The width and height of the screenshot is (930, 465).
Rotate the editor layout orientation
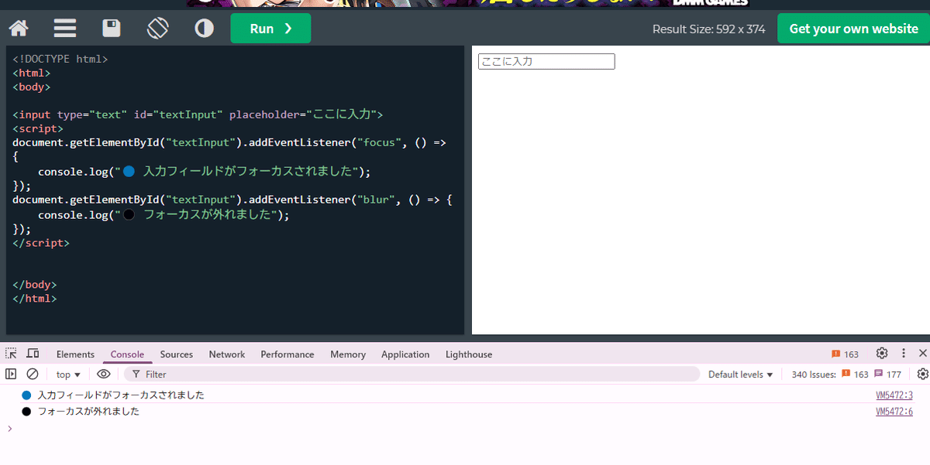158,29
